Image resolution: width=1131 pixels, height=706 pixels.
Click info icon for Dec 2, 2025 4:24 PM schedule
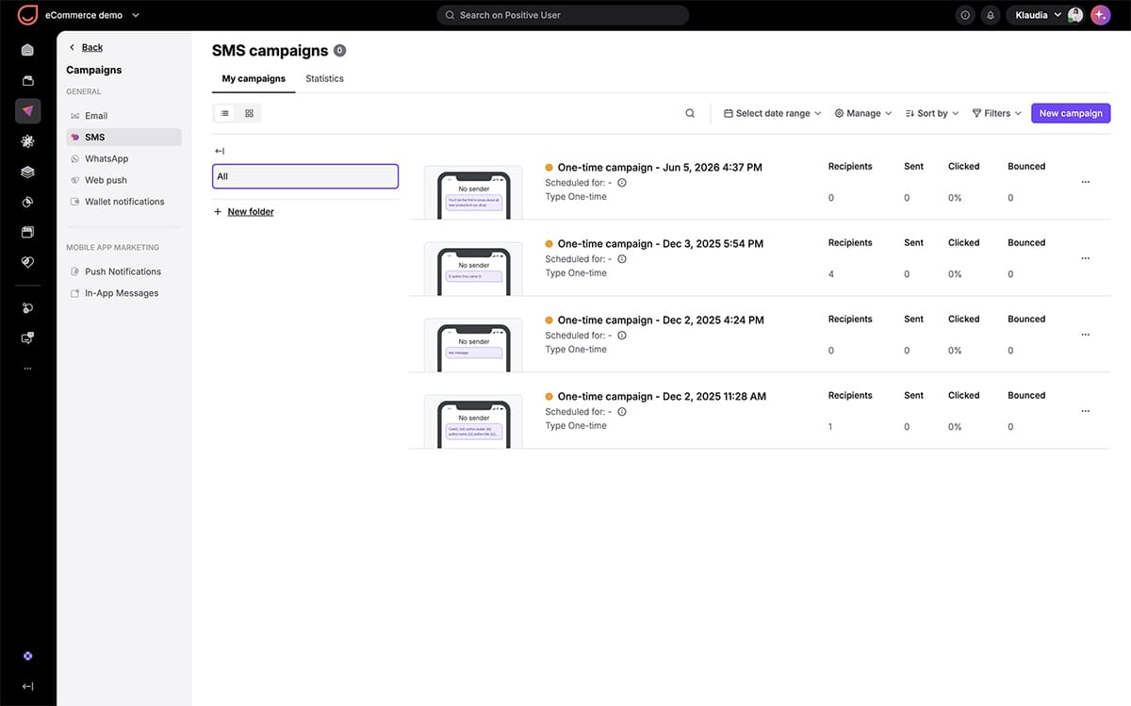622,336
